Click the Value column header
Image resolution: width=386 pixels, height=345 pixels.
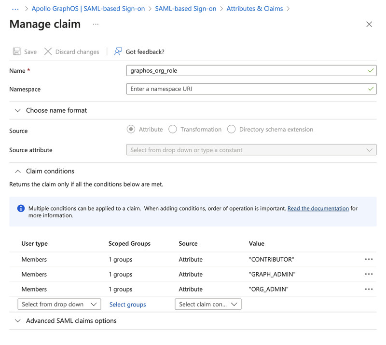(x=257, y=243)
